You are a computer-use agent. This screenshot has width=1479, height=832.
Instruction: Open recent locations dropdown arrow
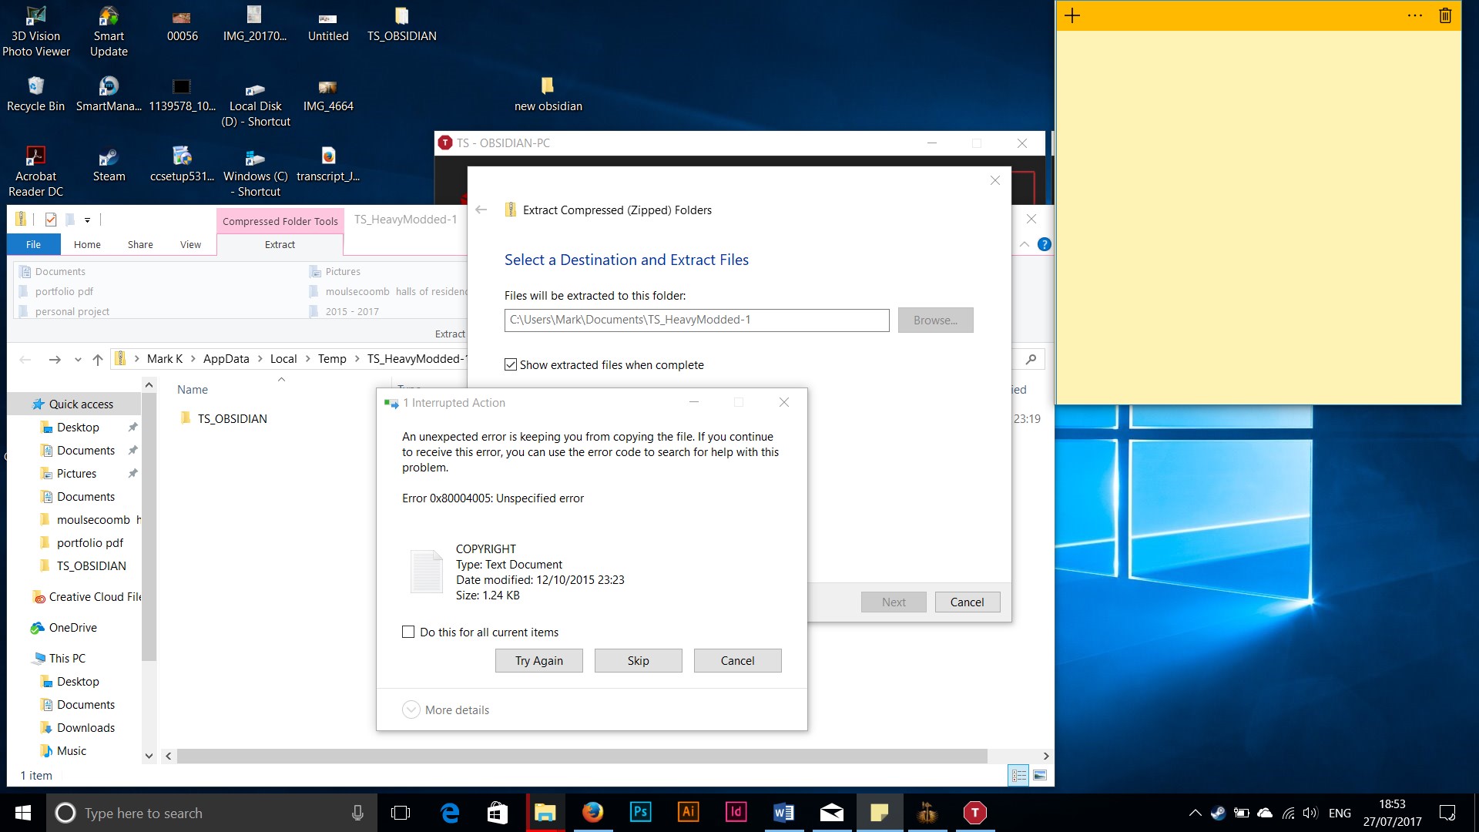point(78,360)
